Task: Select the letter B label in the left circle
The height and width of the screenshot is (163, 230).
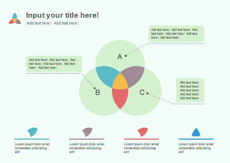Action: (98, 93)
